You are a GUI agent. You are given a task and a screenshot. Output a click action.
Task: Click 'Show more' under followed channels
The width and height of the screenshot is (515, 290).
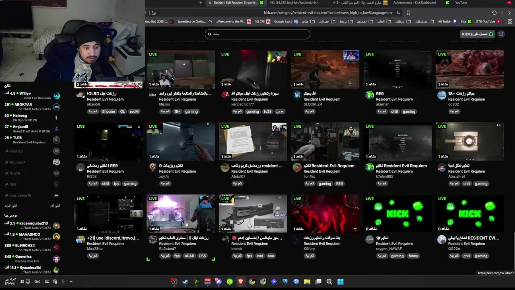10,205
